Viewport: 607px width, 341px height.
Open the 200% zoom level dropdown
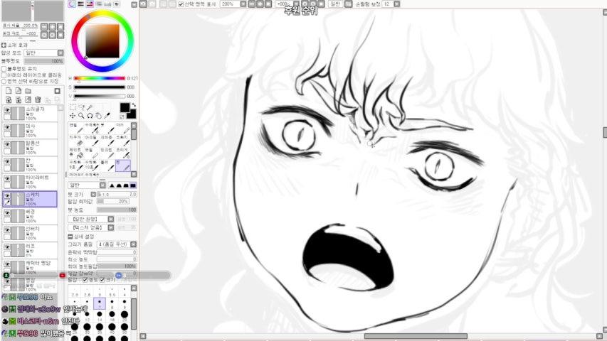point(243,4)
